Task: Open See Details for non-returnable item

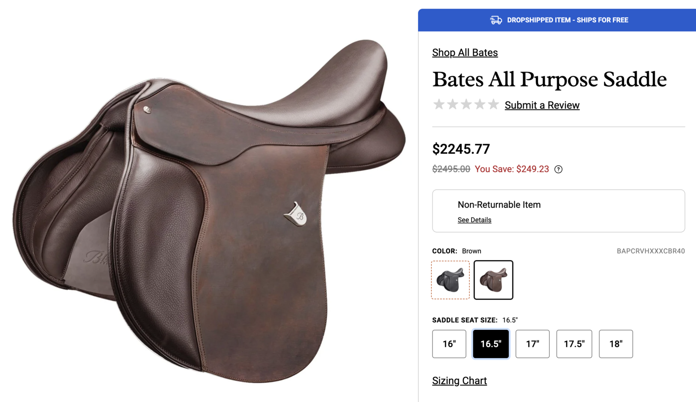Action: pyautogui.click(x=474, y=220)
